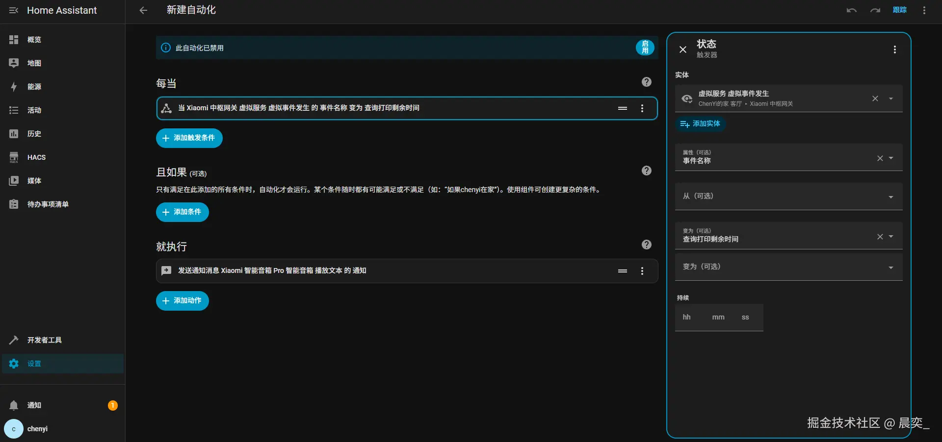Click the redo arrow icon
Screen dimensions: 942x442
pyautogui.click(x=875, y=10)
